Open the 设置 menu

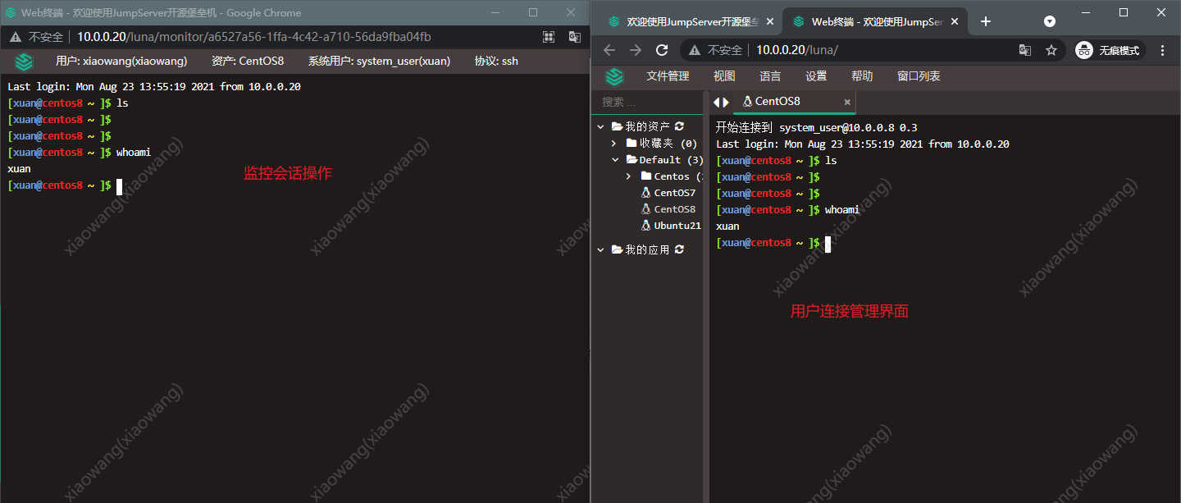click(x=816, y=76)
